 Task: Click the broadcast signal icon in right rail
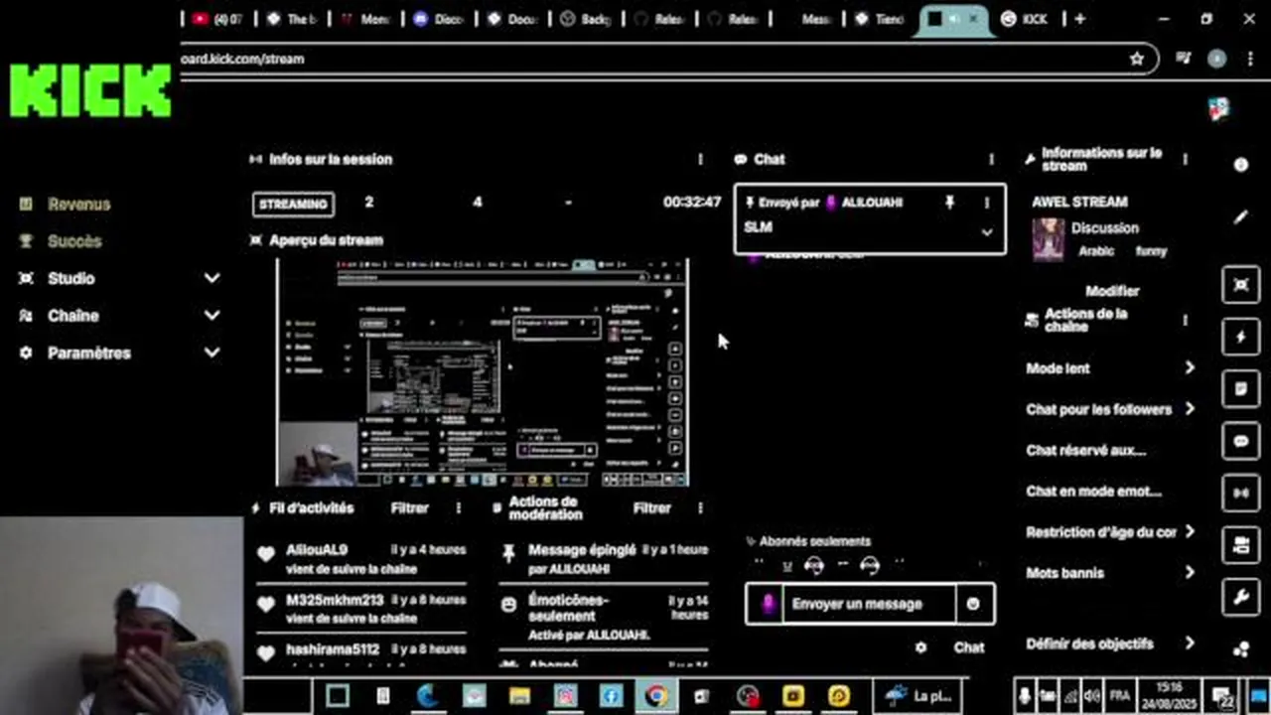pos(1240,493)
